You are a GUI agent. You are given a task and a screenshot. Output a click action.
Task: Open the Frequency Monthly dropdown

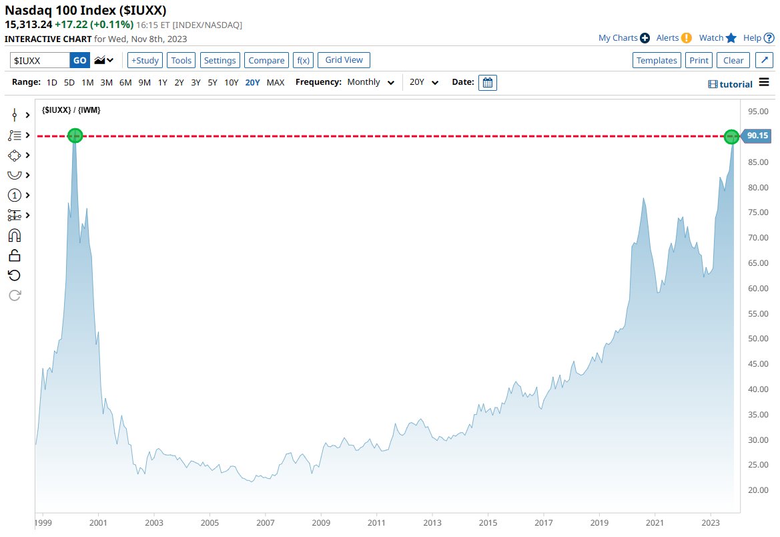(x=370, y=82)
